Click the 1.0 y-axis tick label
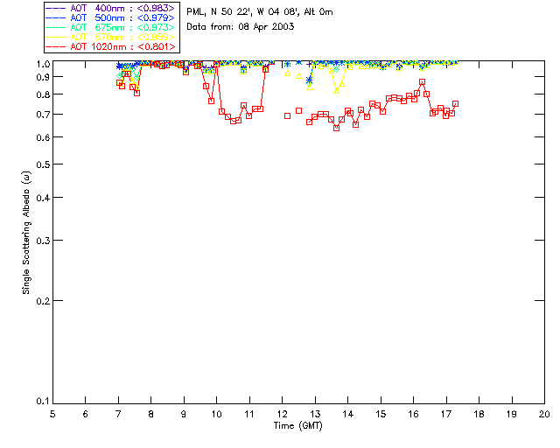Image resolution: width=560 pixels, height=448 pixels. [x=43, y=64]
